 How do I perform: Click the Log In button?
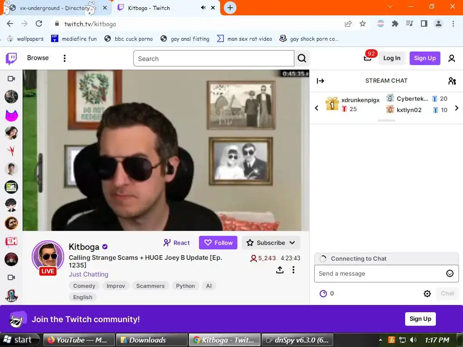(x=392, y=58)
